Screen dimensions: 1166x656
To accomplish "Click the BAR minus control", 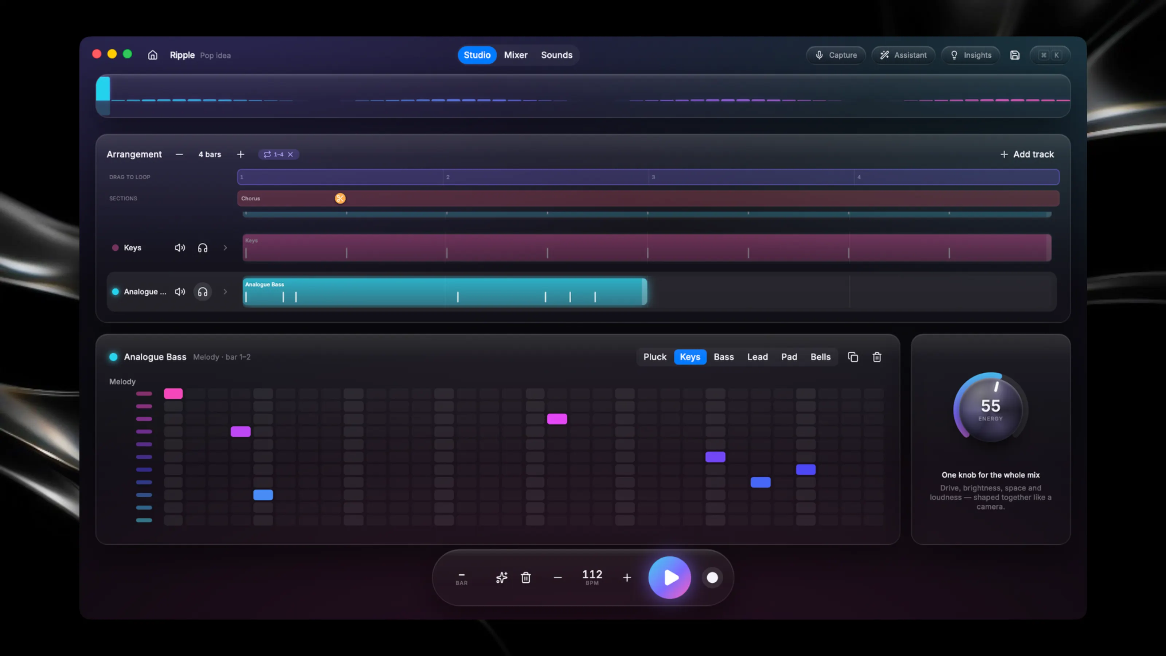I will pyautogui.click(x=461, y=578).
